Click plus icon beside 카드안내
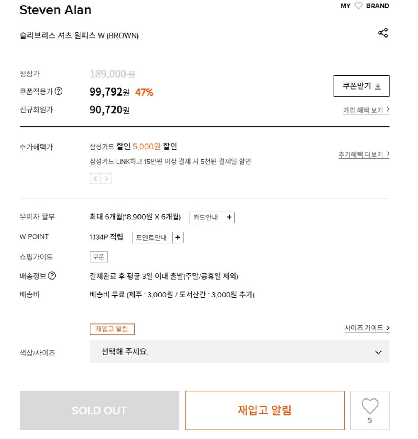This screenshot has height=439, width=418. tap(229, 217)
